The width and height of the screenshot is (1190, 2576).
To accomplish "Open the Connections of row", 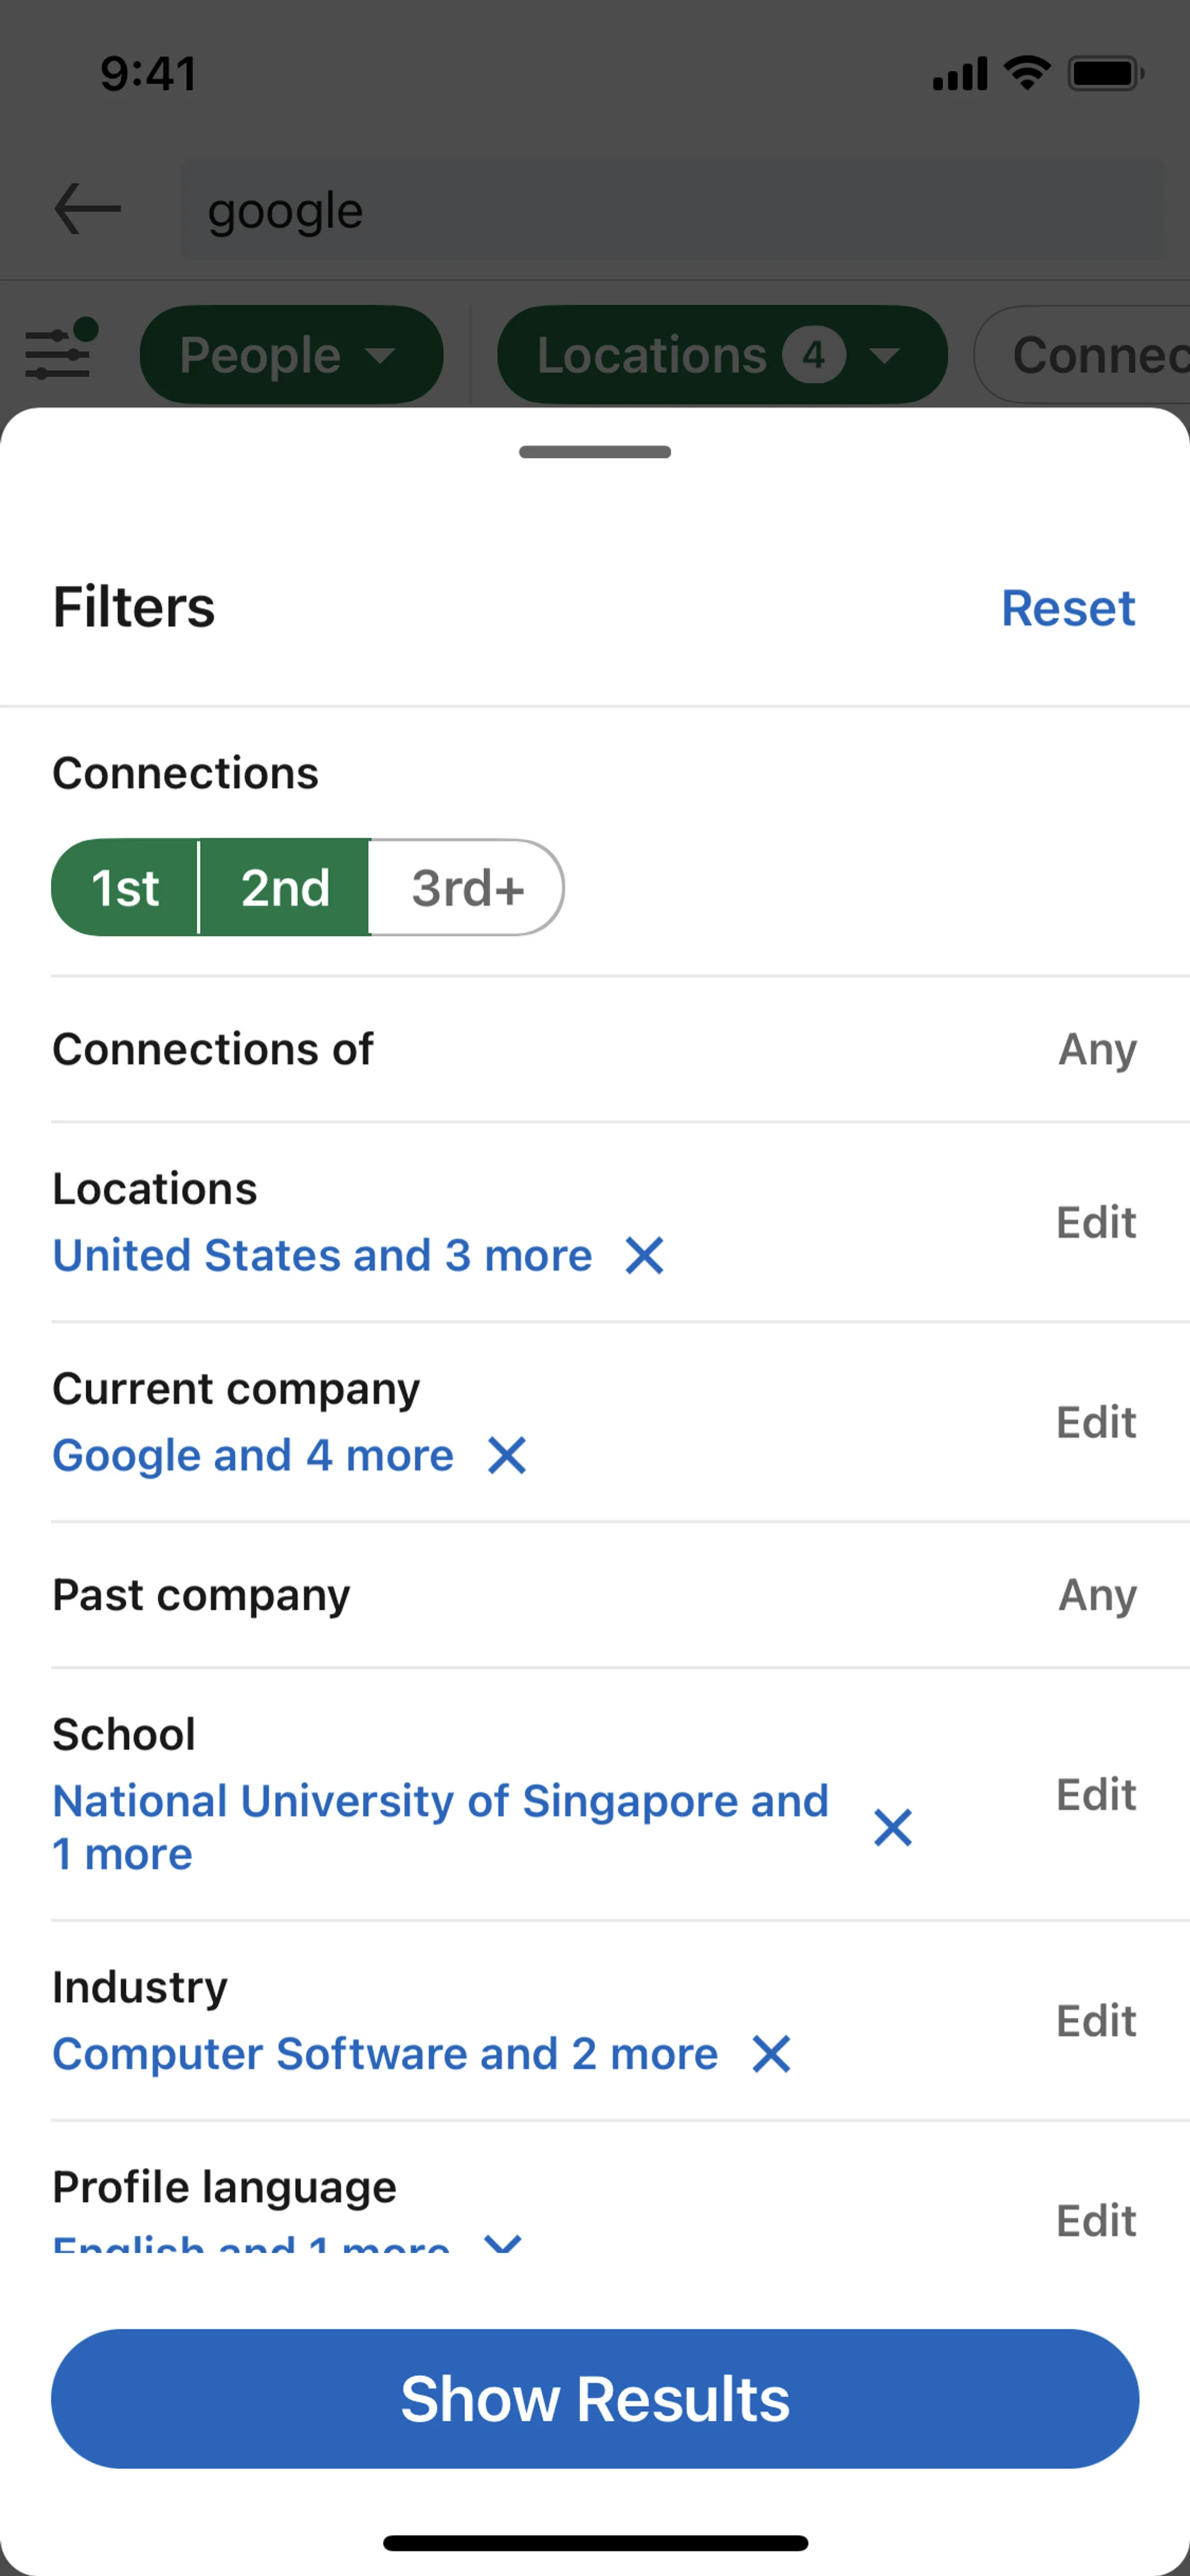I will [595, 1049].
